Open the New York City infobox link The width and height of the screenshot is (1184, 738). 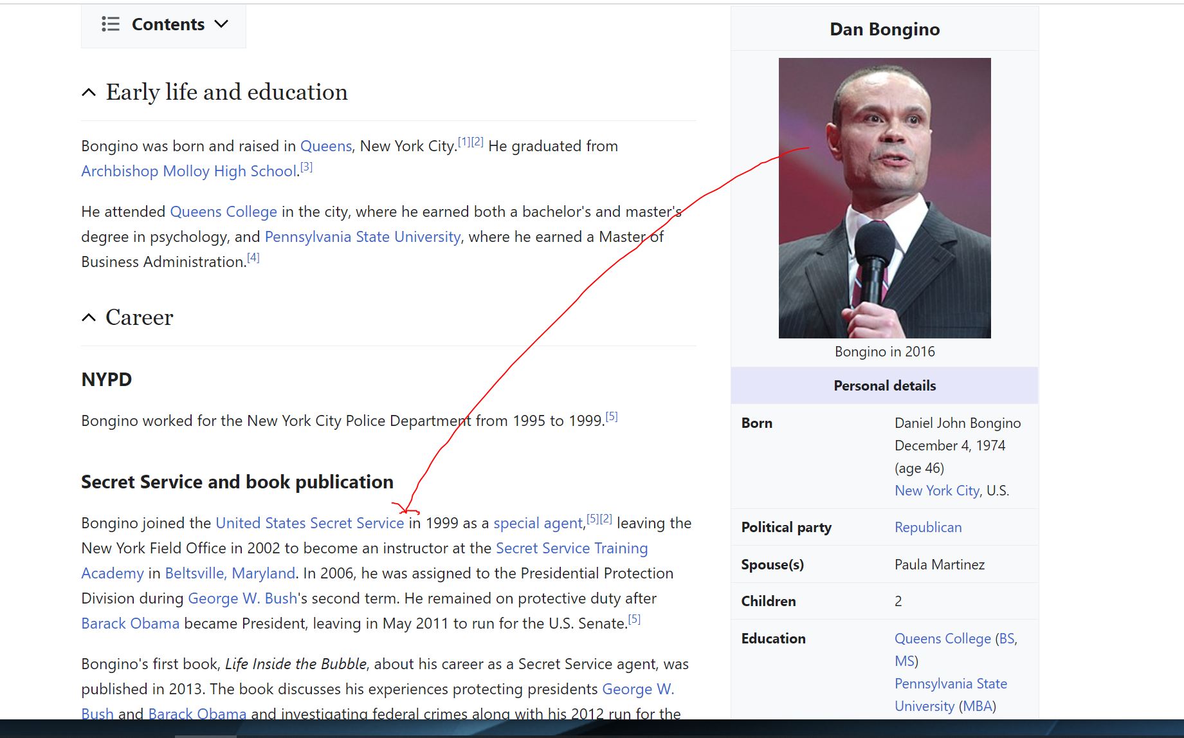click(x=937, y=491)
